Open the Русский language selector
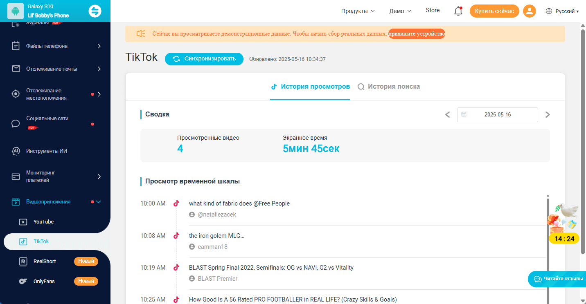Image resolution: width=586 pixels, height=304 pixels. click(x=567, y=11)
